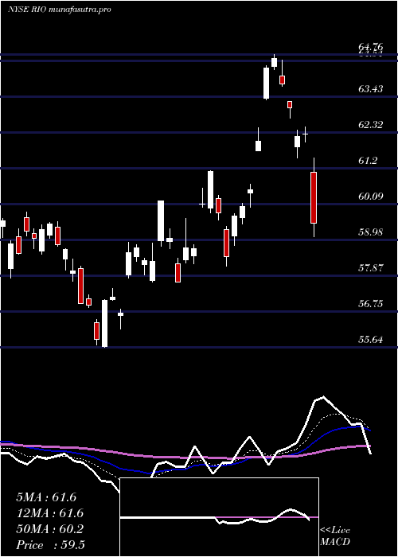
Task: Click the 64.76 price level label
Action: (x=371, y=46)
